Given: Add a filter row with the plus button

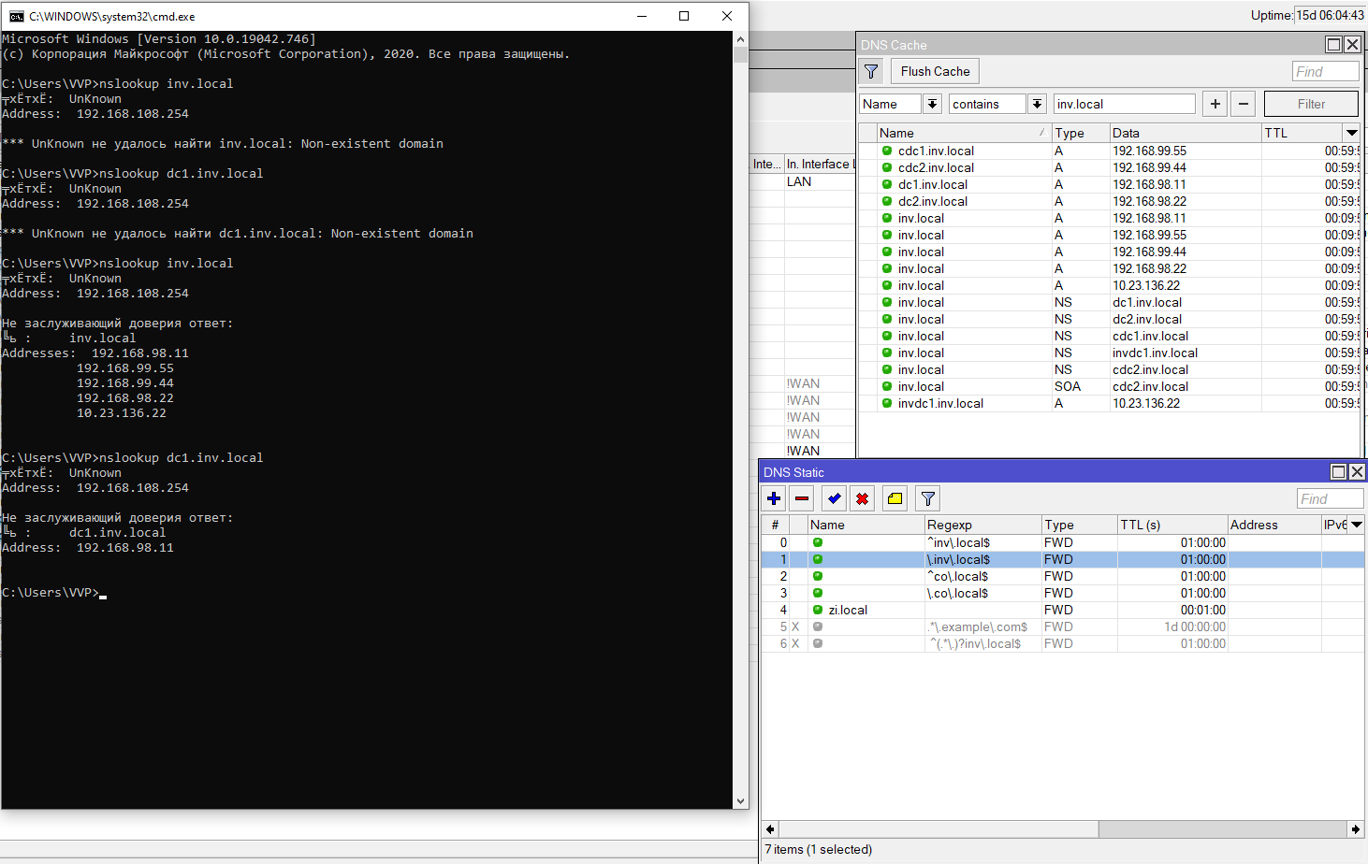Looking at the screenshot, I should pyautogui.click(x=1215, y=104).
